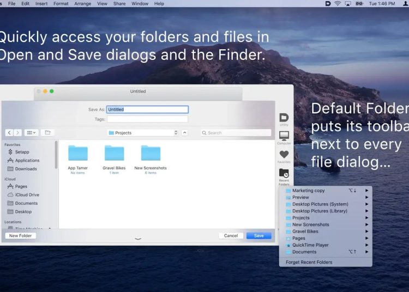Collapse dialog with the up chevron button
409x292 pixels.
(184, 132)
